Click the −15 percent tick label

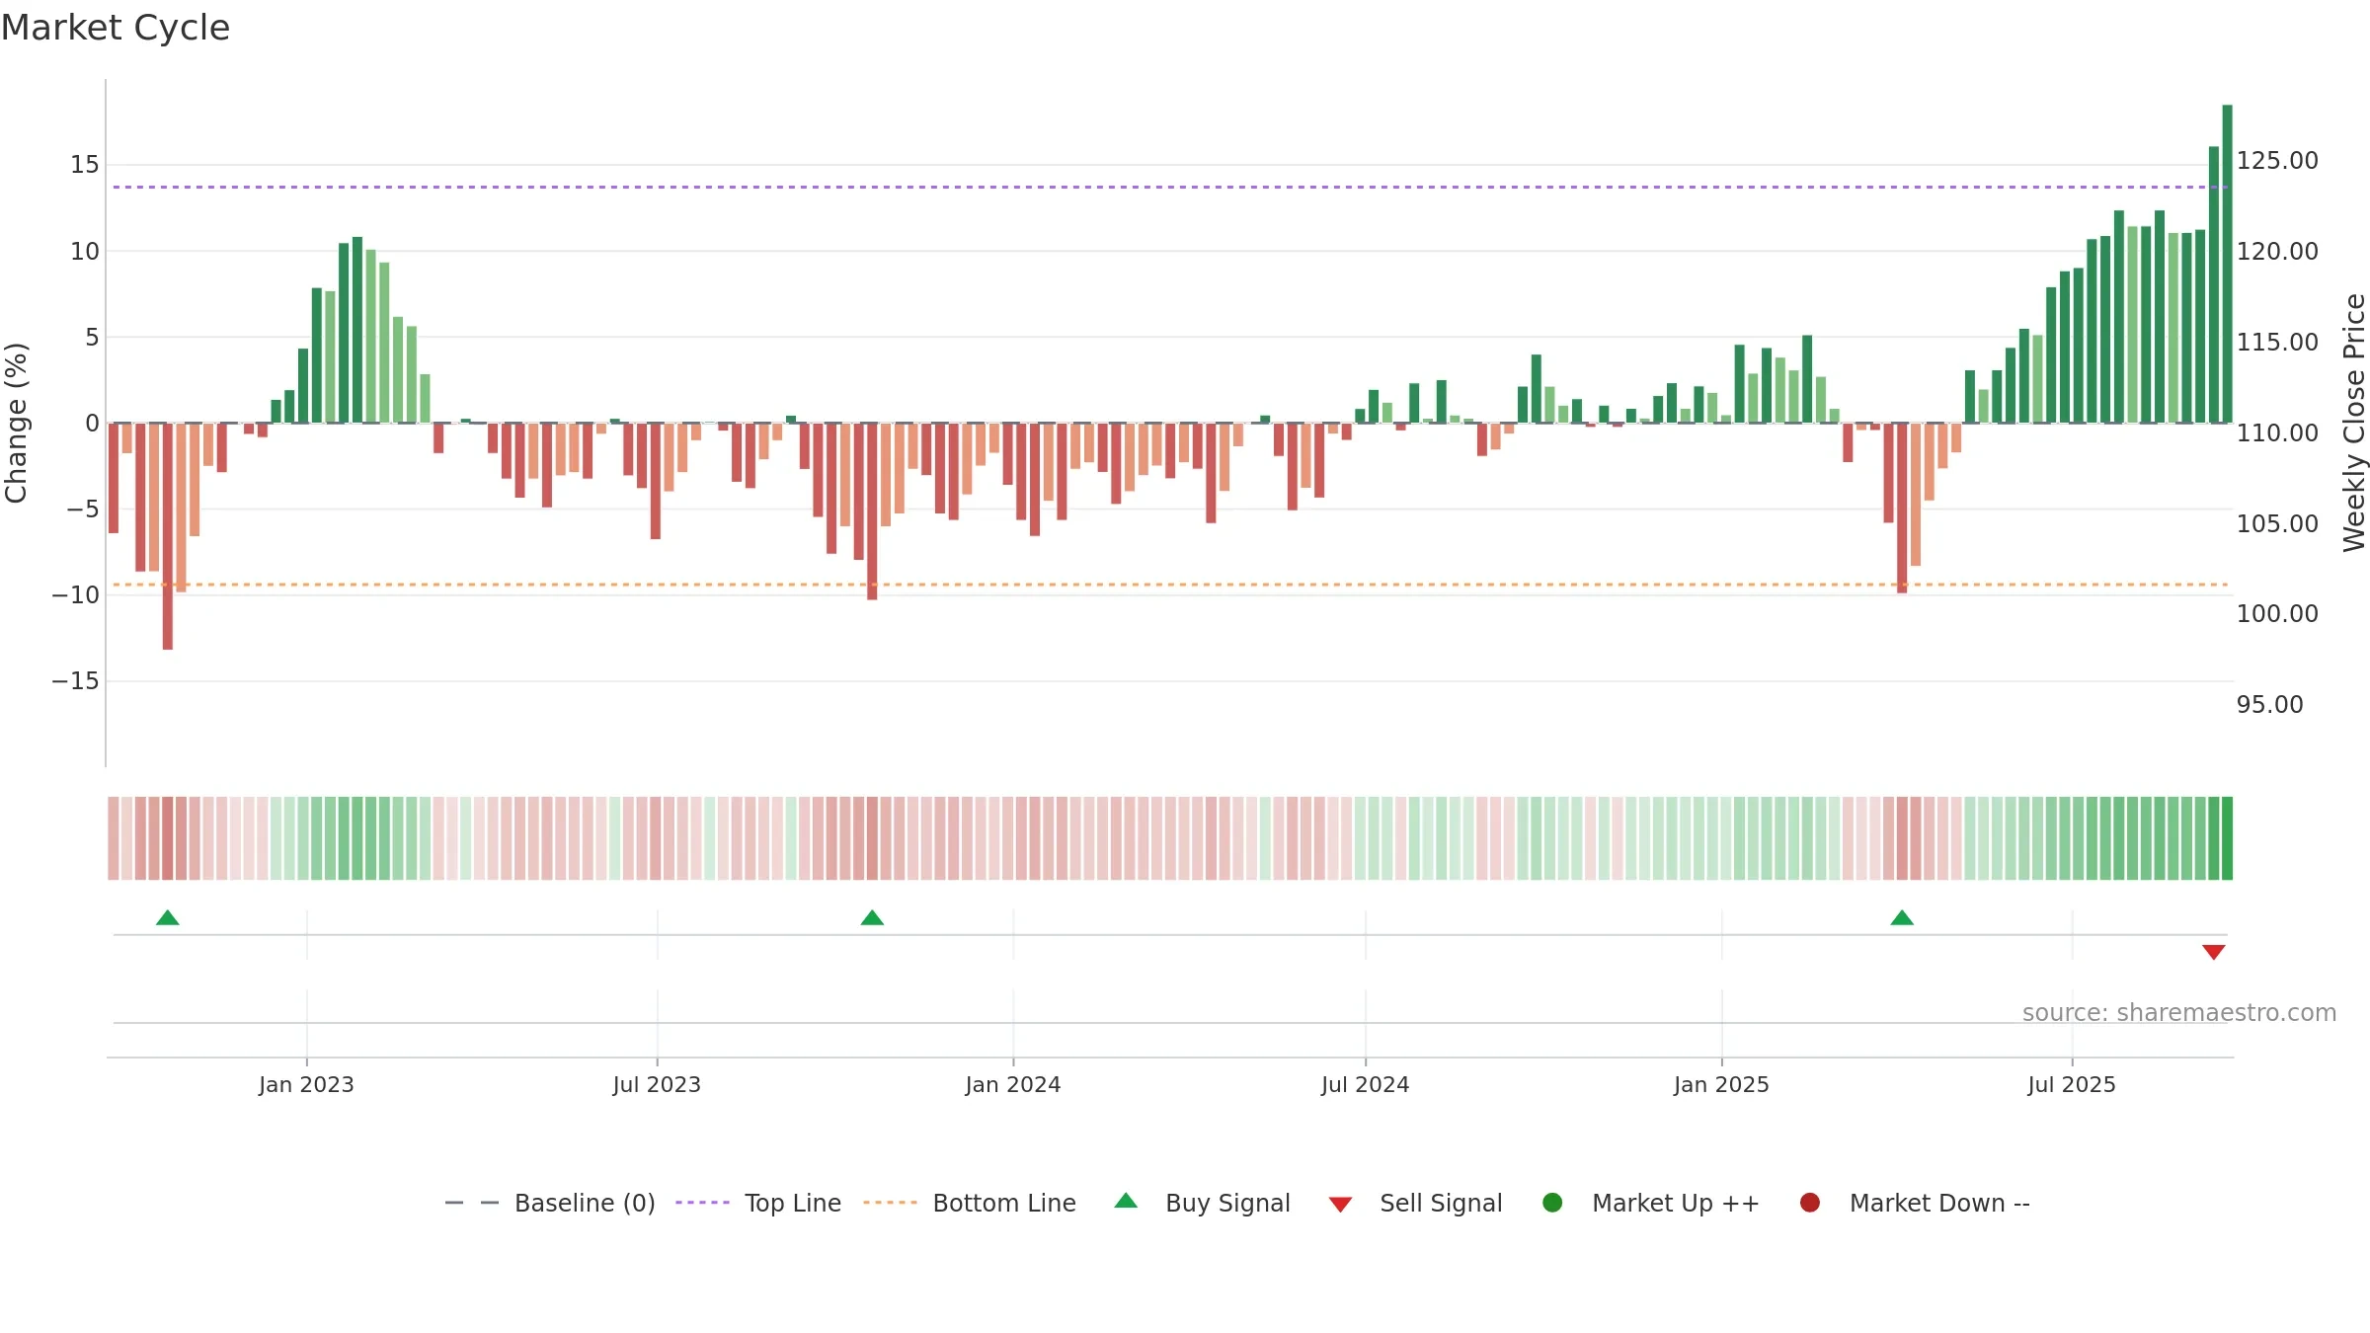(x=76, y=681)
